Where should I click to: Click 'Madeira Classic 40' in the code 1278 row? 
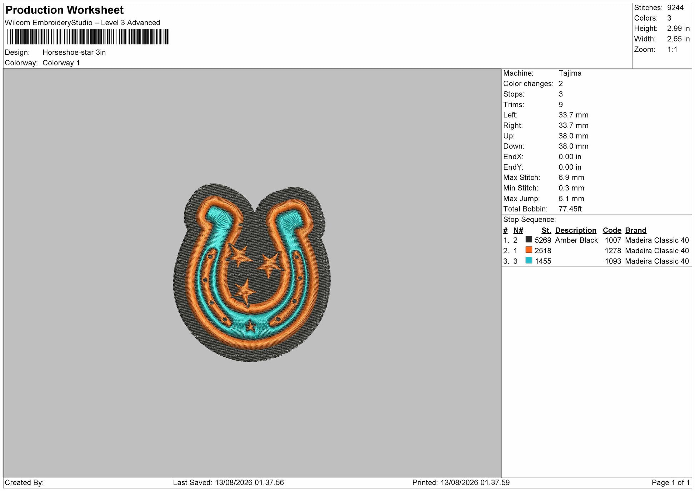(x=657, y=251)
